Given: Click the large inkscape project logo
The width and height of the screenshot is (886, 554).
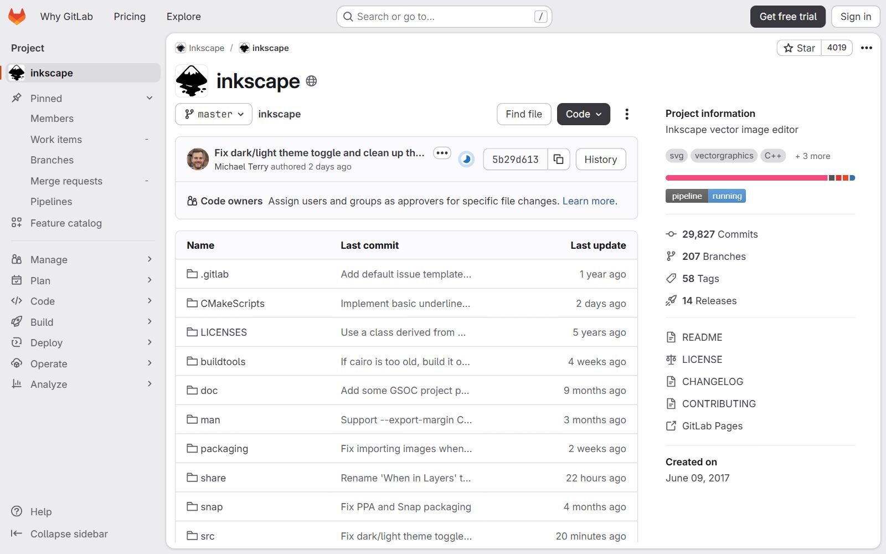Looking at the screenshot, I should 192,81.
